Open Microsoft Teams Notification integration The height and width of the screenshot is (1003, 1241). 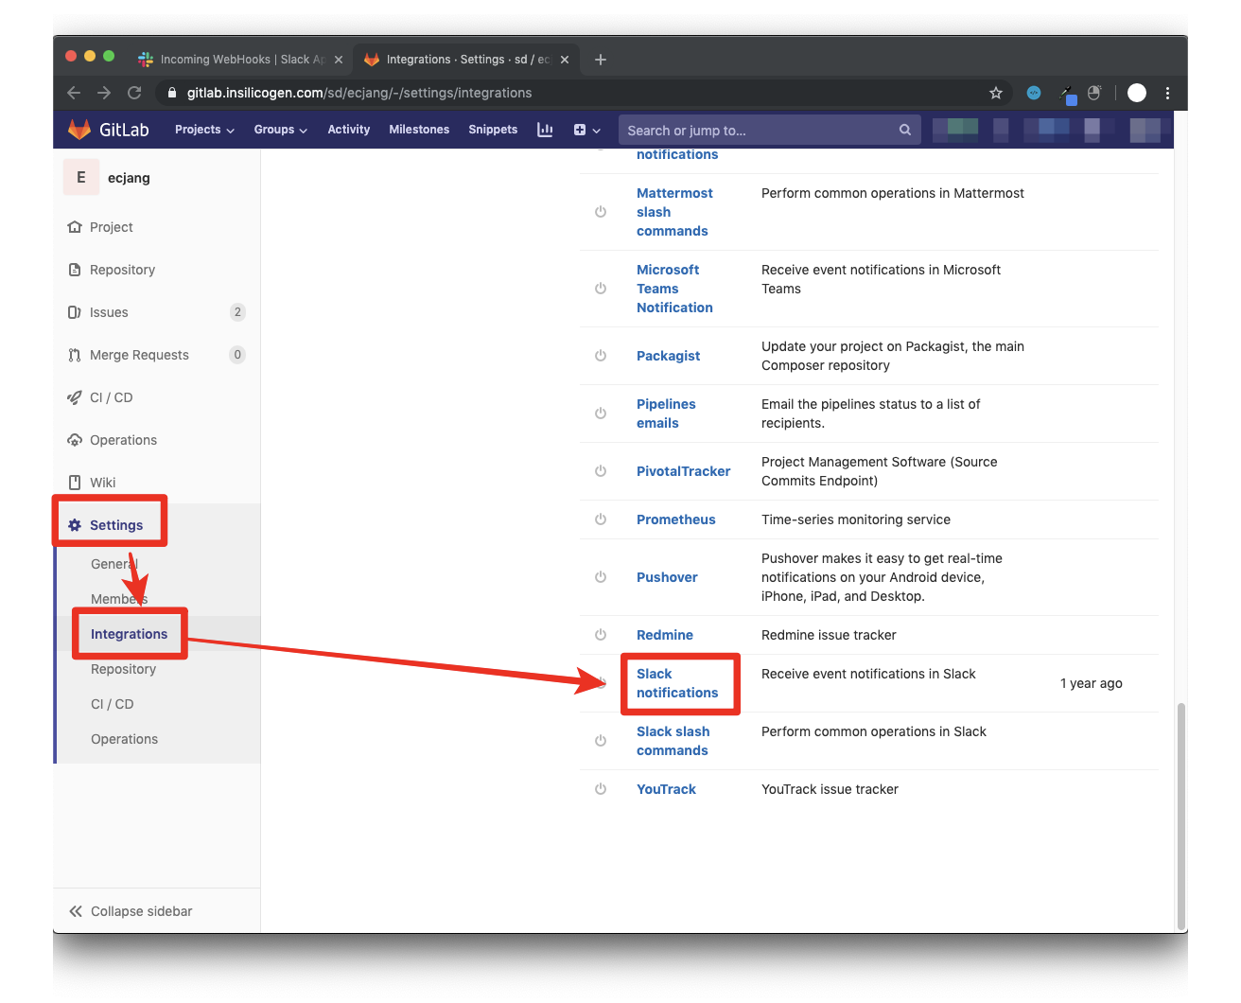[x=674, y=289]
